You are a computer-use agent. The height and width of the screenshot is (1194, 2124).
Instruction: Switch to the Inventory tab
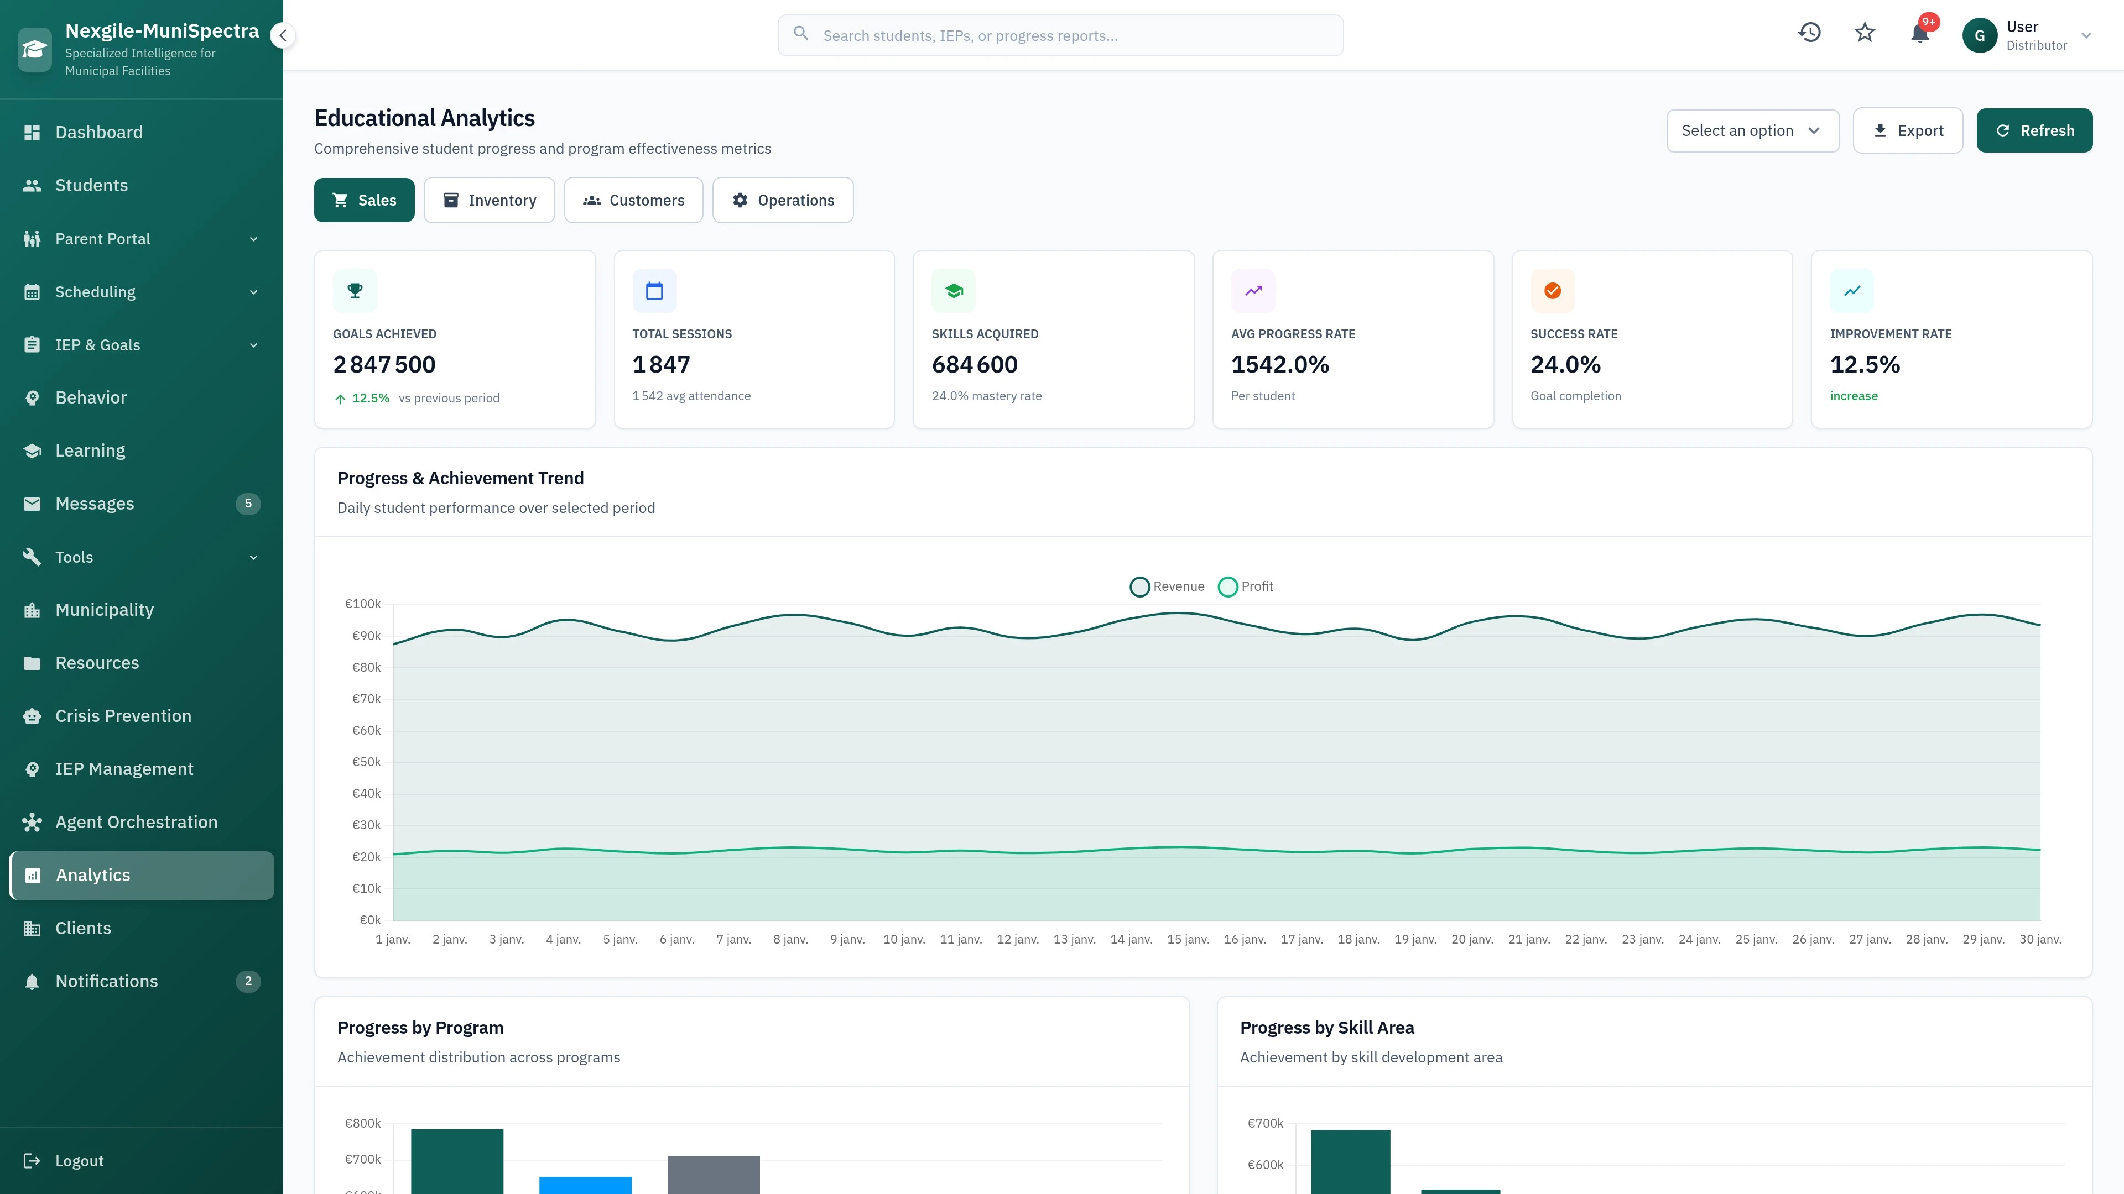coord(489,200)
